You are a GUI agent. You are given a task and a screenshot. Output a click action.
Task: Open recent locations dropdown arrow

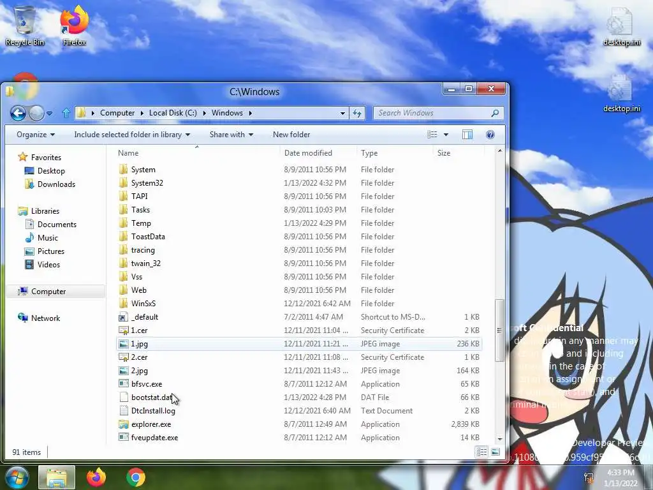pos(50,114)
